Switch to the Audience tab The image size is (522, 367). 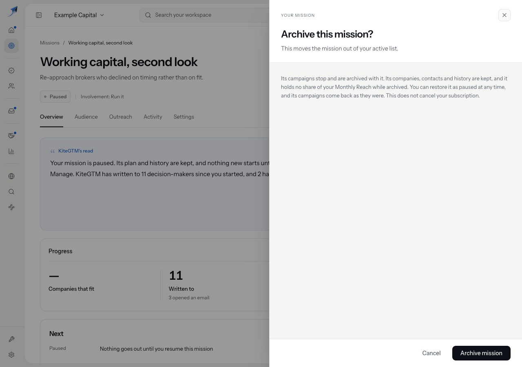86,117
